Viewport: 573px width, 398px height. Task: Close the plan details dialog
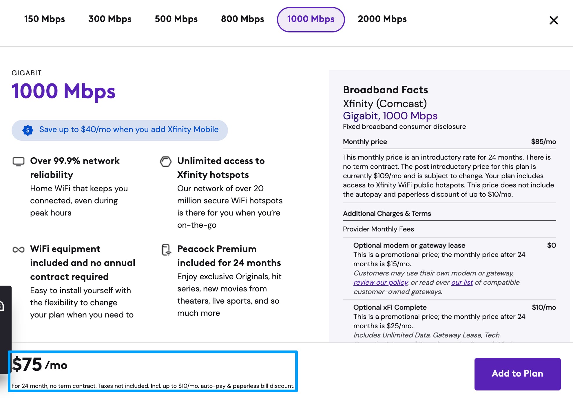(554, 20)
